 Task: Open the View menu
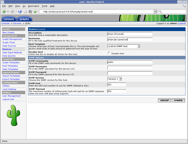17,6
